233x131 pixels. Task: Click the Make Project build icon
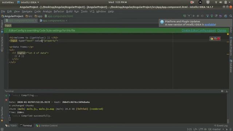click(x=185, y=16)
